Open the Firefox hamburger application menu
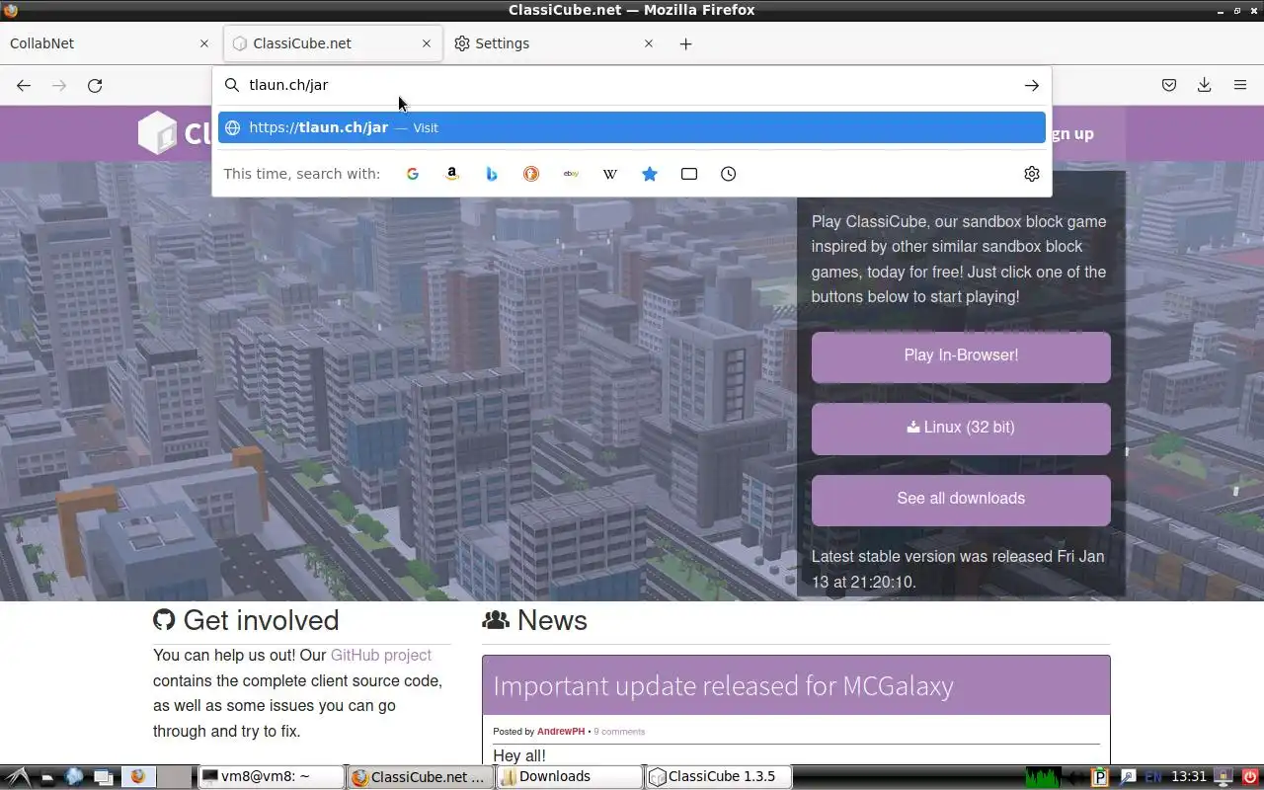This screenshot has width=1264, height=790. pyautogui.click(x=1240, y=86)
